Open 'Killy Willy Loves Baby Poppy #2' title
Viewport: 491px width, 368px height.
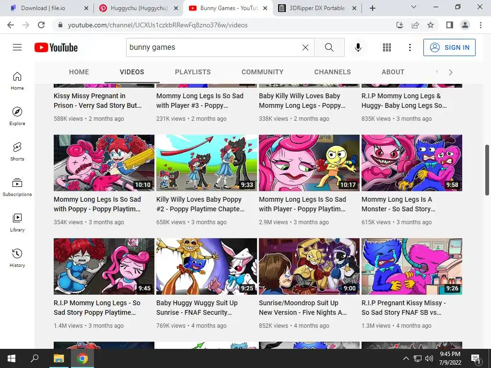tap(200, 204)
